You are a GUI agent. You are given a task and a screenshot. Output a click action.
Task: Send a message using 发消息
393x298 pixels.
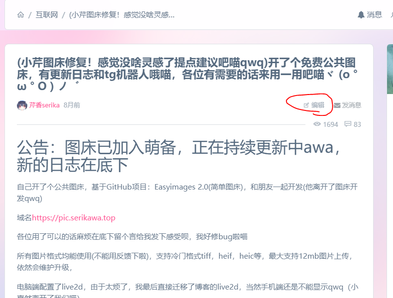pyautogui.click(x=352, y=105)
